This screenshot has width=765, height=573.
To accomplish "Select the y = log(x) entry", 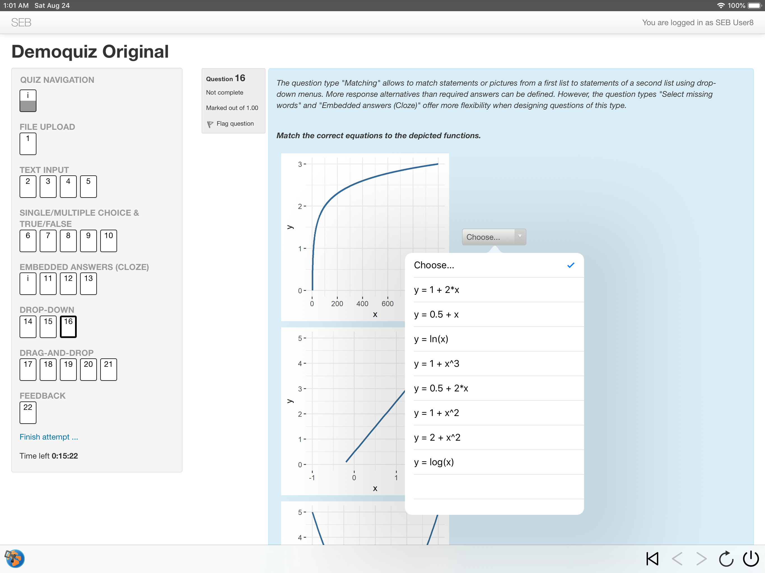I will pos(434,462).
